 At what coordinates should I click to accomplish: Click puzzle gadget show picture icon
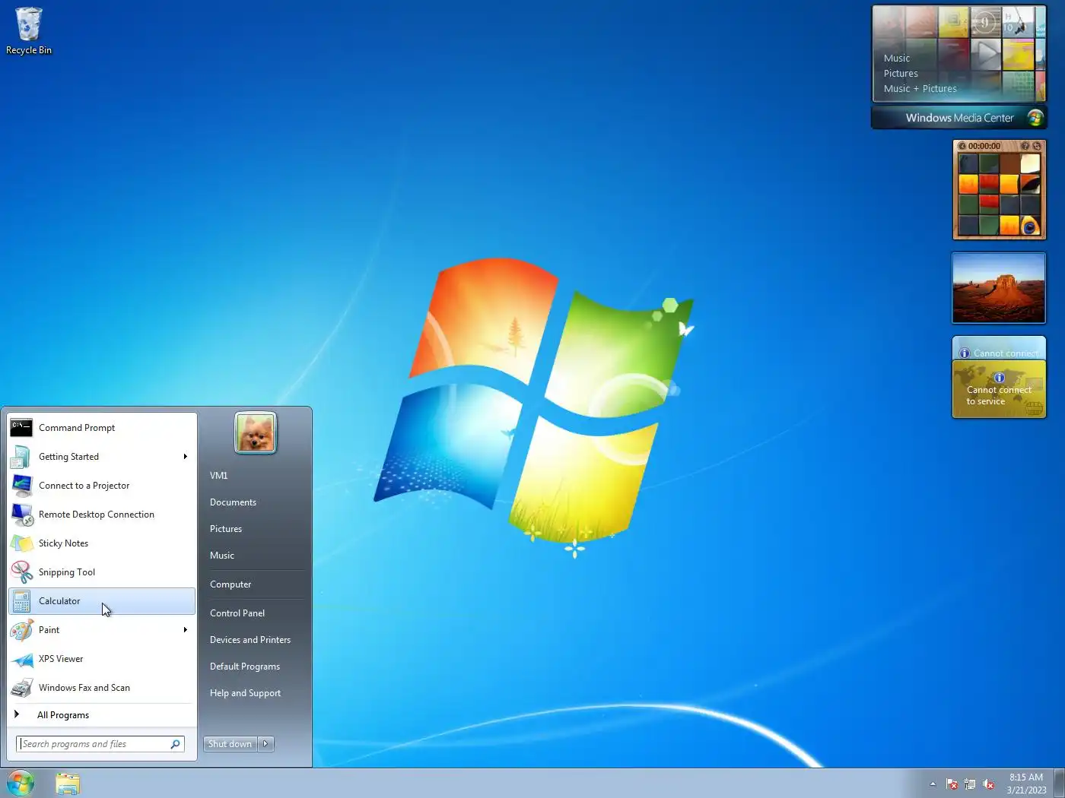(1025, 146)
